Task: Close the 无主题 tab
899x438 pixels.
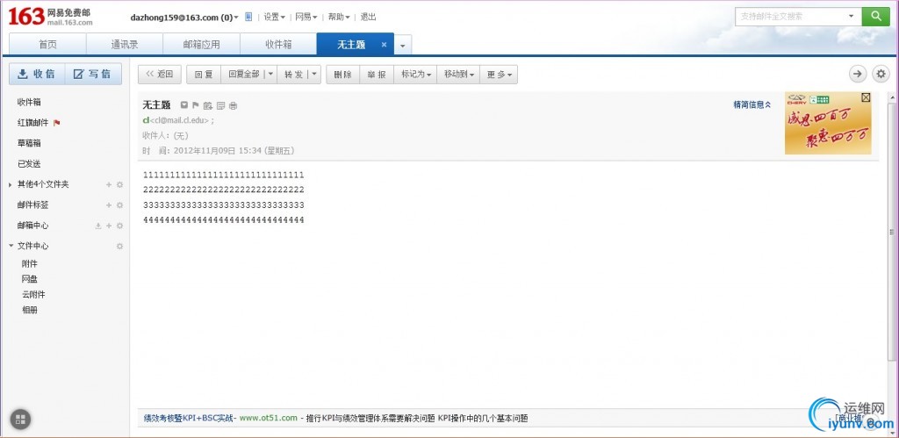Action: [x=384, y=45]
